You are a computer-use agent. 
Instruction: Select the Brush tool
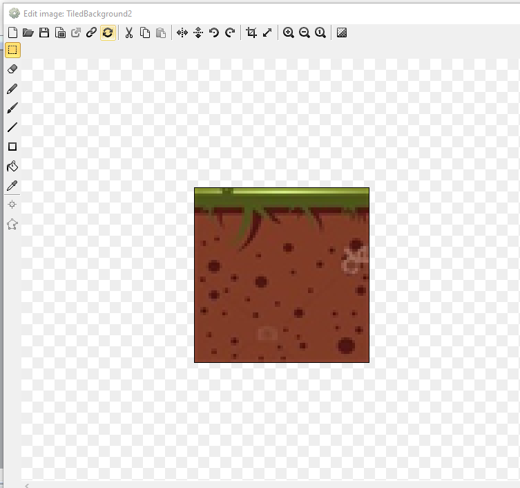(12, 109)
